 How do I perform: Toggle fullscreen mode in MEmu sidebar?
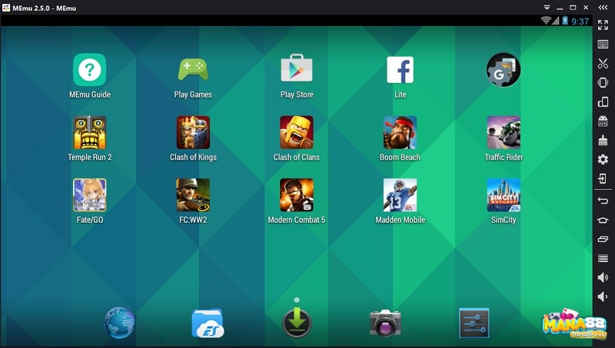coord(603,25)
